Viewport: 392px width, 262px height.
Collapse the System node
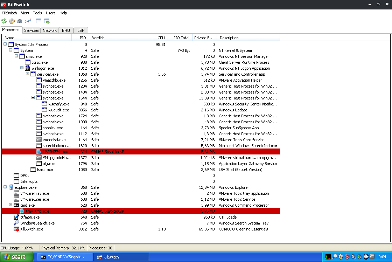[10, 50]
